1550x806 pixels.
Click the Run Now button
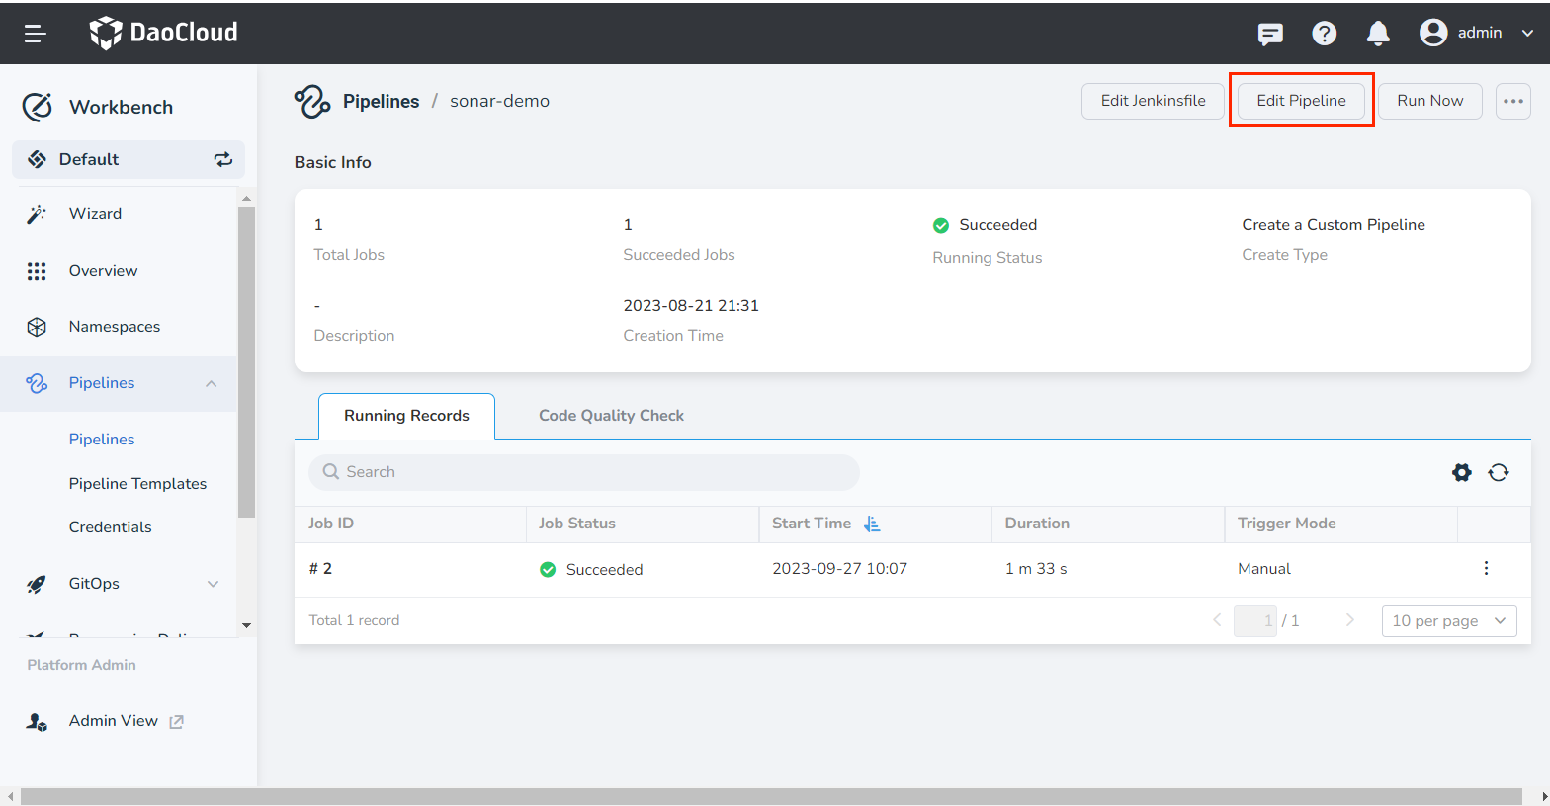[x=1429, y=101]
